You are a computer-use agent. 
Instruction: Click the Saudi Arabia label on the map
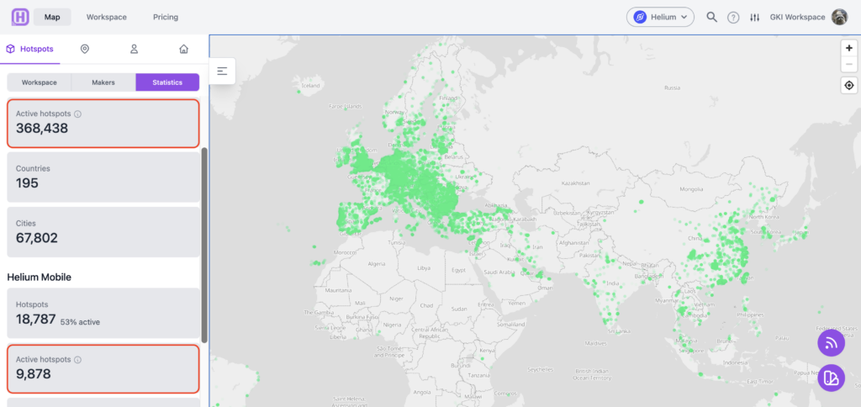click(499, 272)
